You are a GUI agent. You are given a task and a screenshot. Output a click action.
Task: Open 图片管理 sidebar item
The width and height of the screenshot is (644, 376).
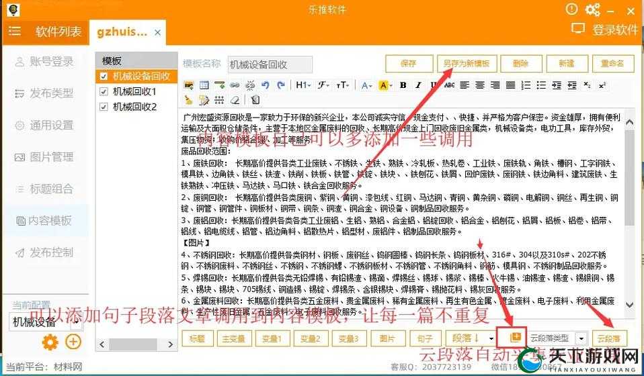click(x=44, y=157)
